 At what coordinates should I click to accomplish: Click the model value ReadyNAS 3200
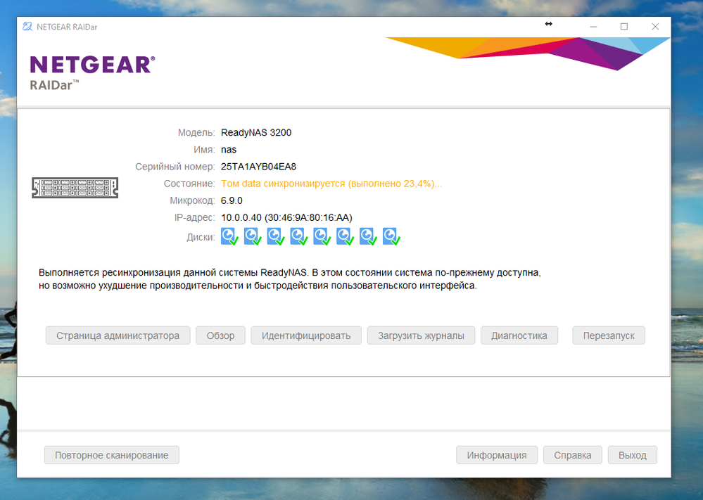pyautogui.click(x=256, y=133)
